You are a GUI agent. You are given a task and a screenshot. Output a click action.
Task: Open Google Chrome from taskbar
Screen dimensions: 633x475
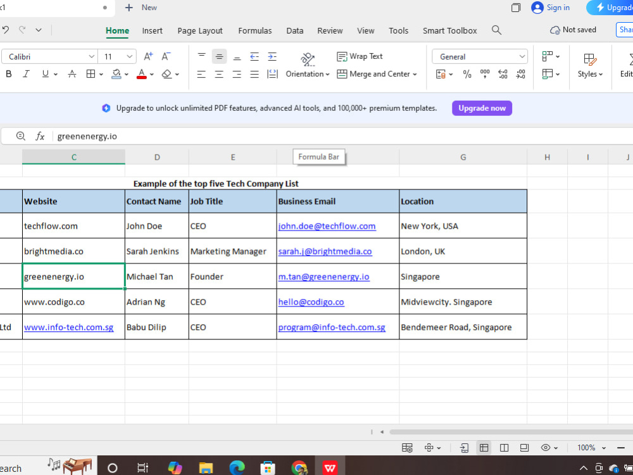click(x=299, y=468)
